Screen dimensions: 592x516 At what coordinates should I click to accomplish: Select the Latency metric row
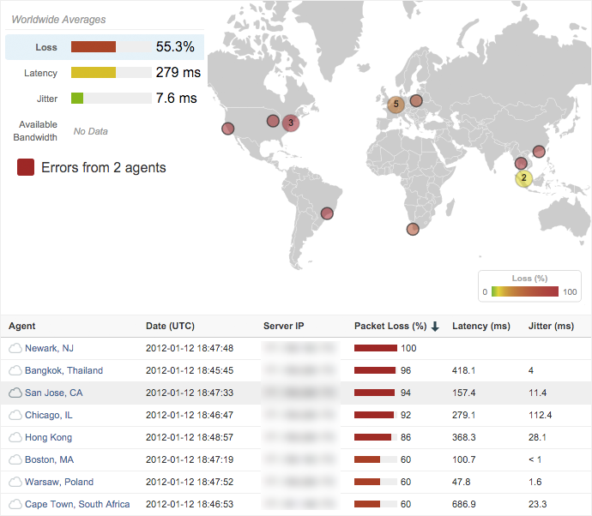point(103,73)
